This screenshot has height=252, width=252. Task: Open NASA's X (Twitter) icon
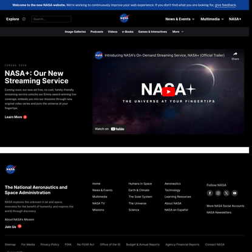tap(226, 193)
